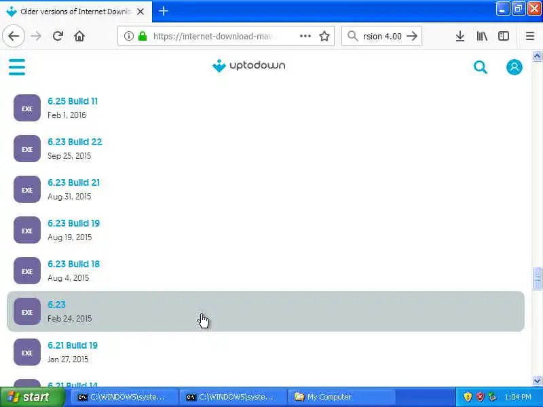Select the Aug 4, 2015 date text

(x=69, y=278)
